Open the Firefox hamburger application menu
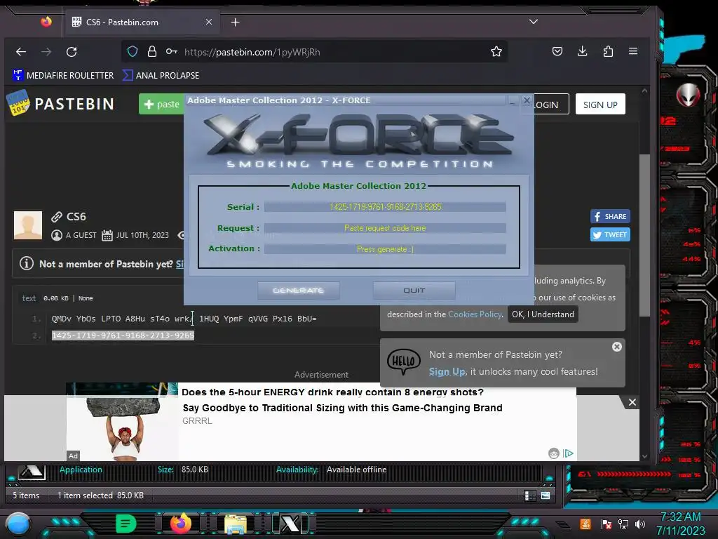718x539 pixels. (633, 51)
